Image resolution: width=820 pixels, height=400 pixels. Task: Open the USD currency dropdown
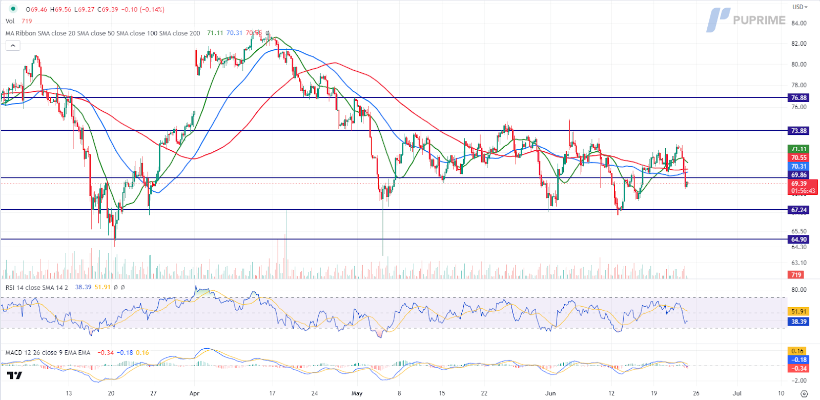(799, 7)
